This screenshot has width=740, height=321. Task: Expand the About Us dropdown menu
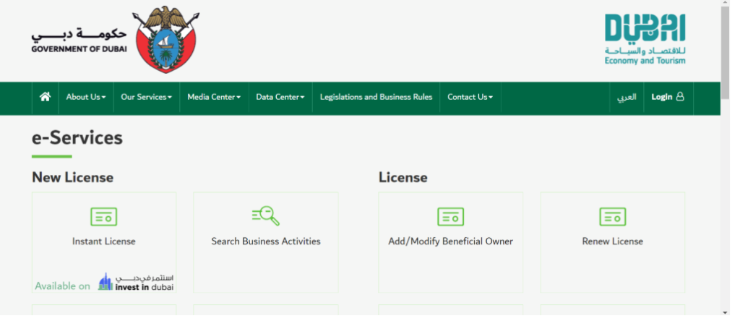(85, 97)
